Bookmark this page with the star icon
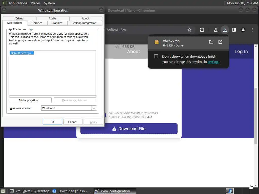 (189, 30)
